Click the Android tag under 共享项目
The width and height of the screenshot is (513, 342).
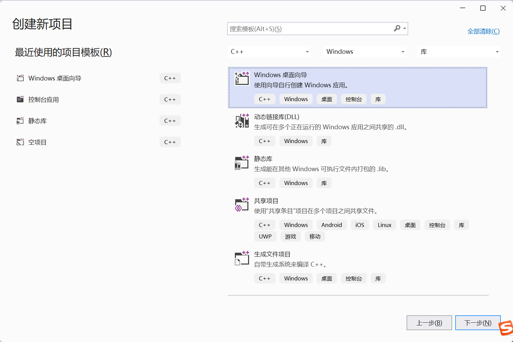(332, 225)
